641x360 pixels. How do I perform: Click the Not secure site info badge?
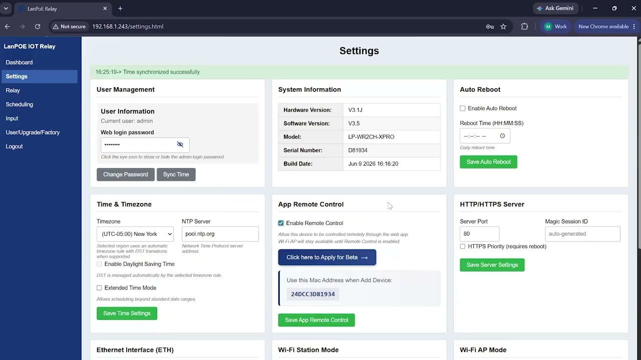click(69, 26)
